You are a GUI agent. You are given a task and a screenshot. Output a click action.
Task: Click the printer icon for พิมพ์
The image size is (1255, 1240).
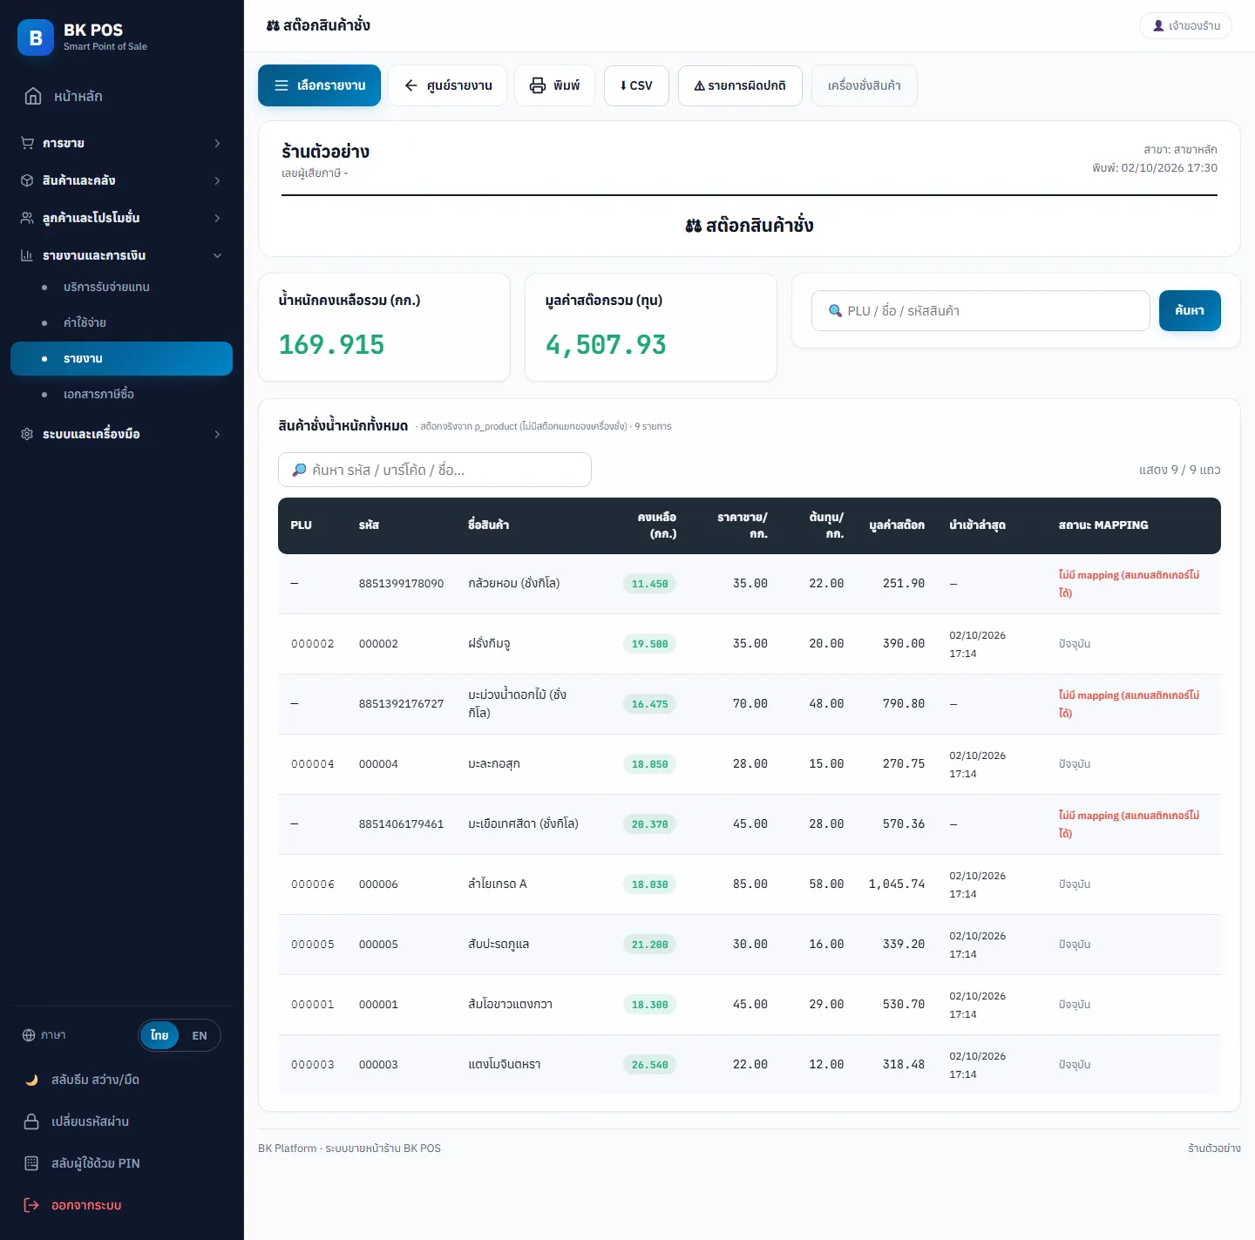coord(538,85)
